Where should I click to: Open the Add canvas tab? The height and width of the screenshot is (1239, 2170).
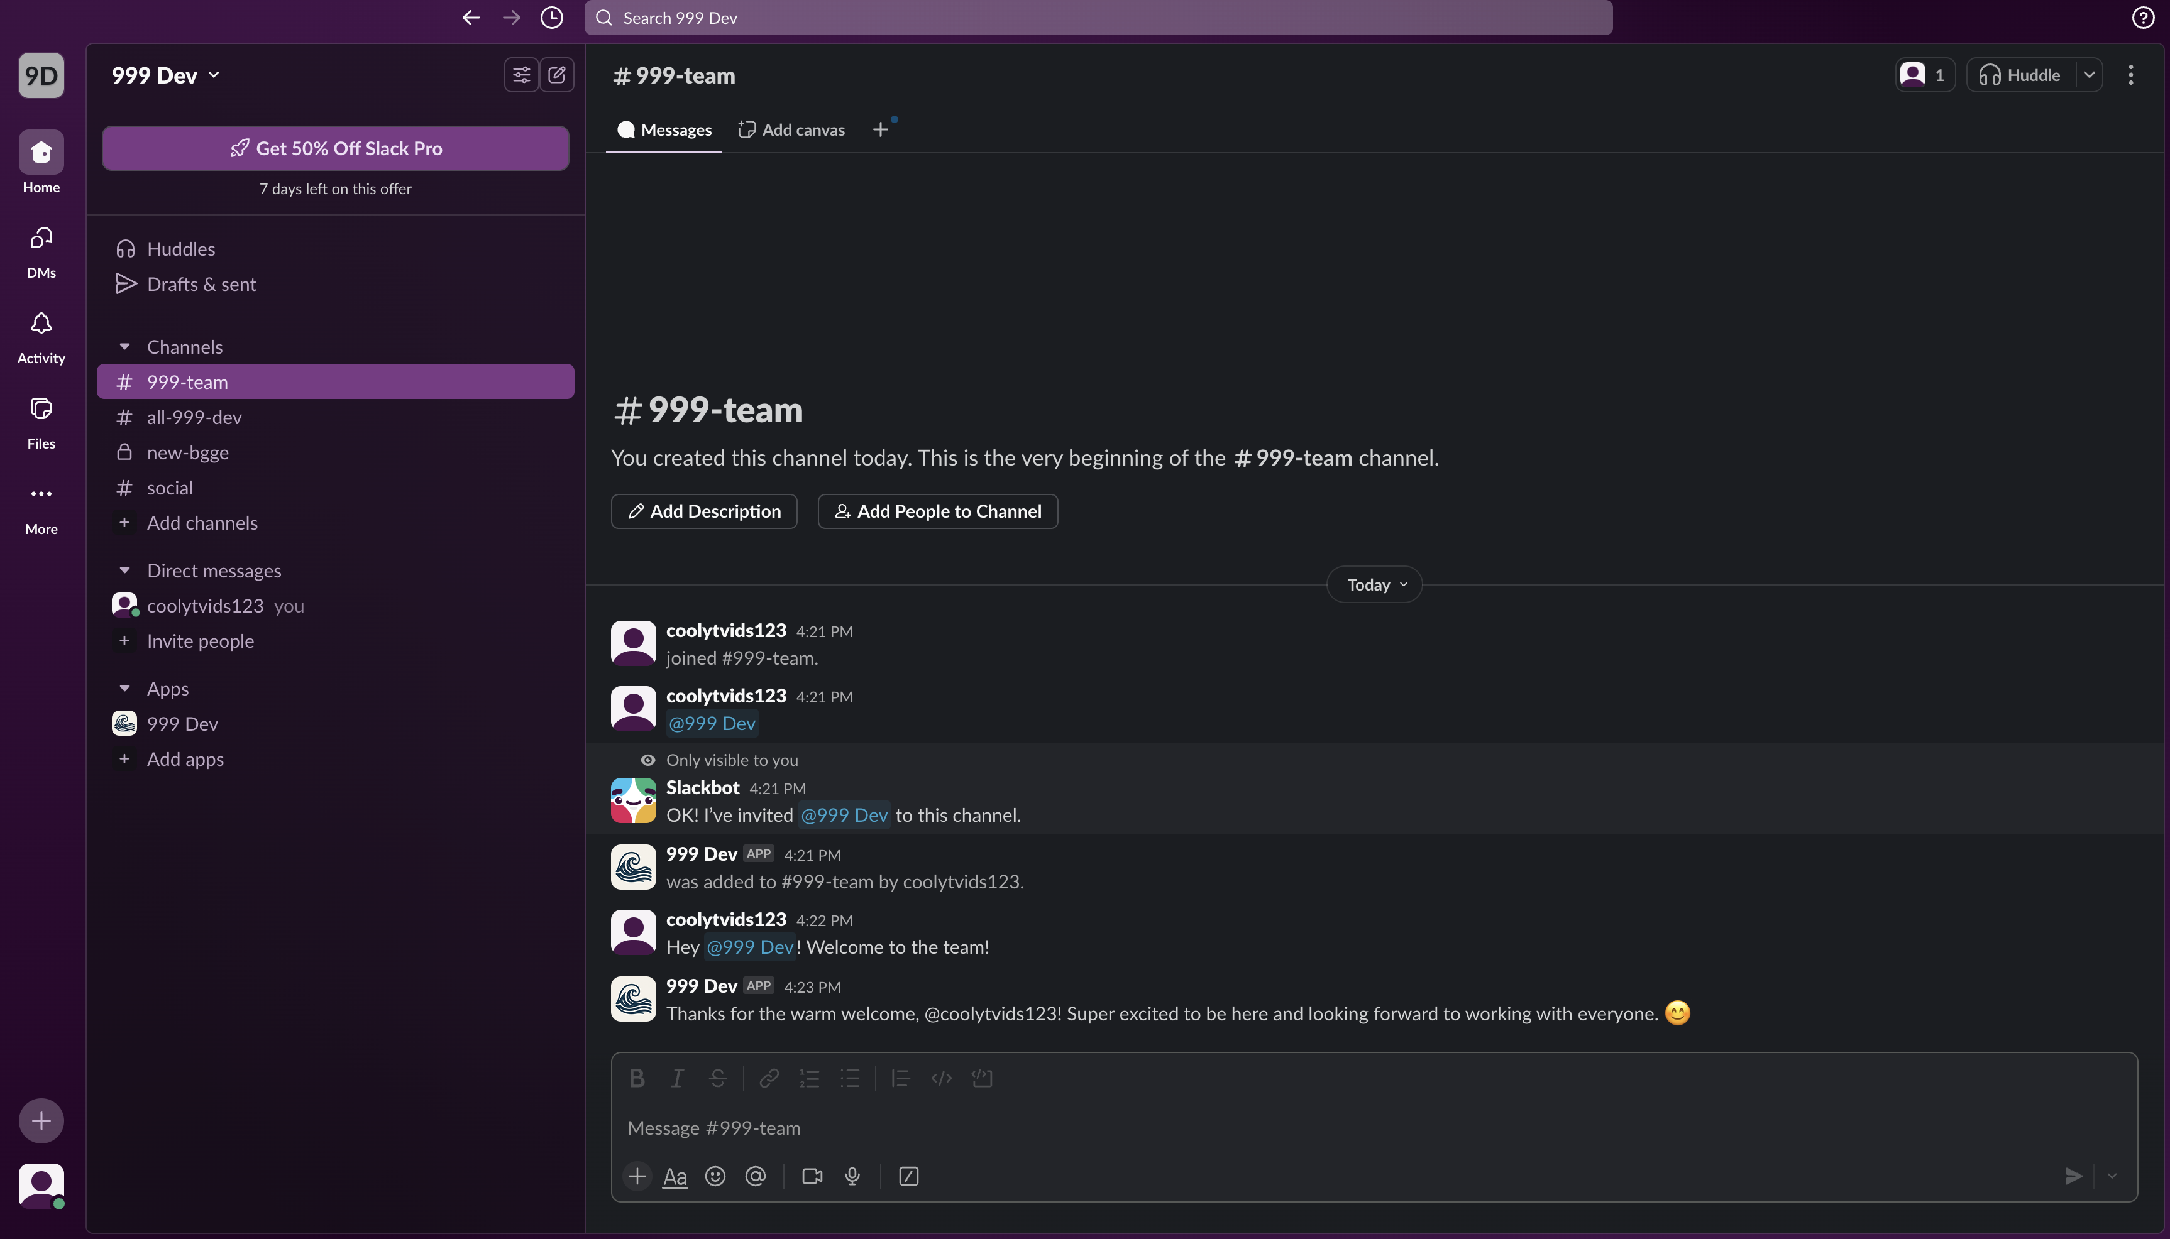(x=791, y=129)
